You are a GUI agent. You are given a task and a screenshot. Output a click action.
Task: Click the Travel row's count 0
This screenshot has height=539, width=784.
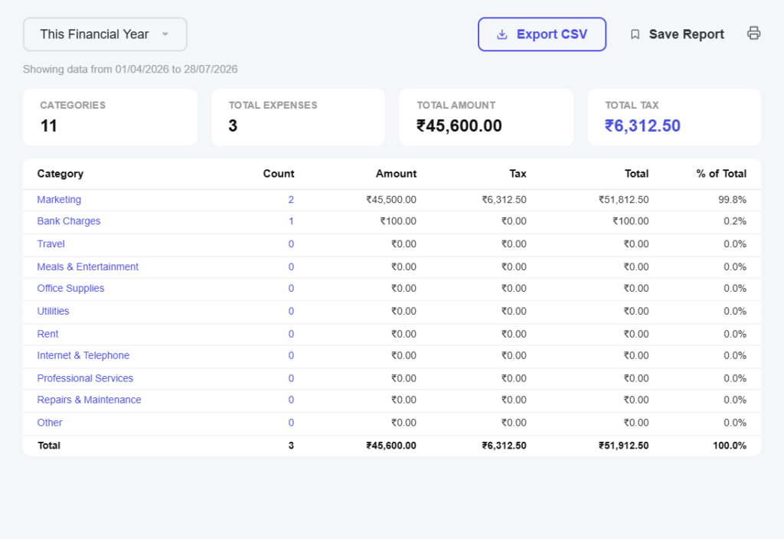pyautogui.click(x=291, y=244)
